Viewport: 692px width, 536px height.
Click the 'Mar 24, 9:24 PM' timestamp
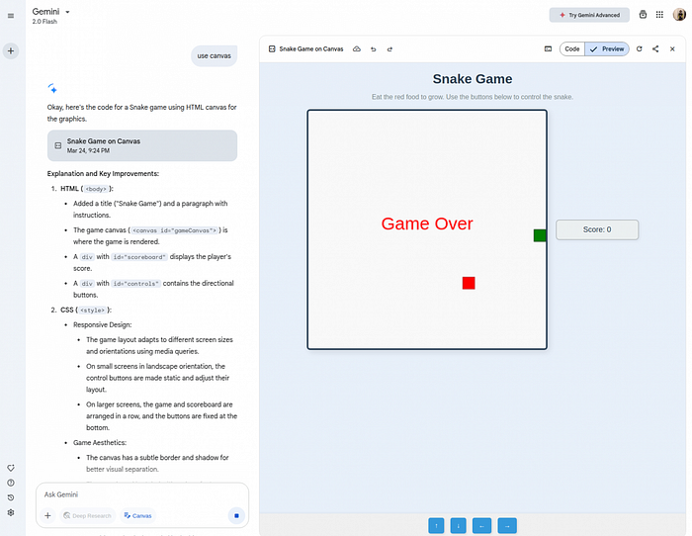pyautogui.click(x=88, y=151)
